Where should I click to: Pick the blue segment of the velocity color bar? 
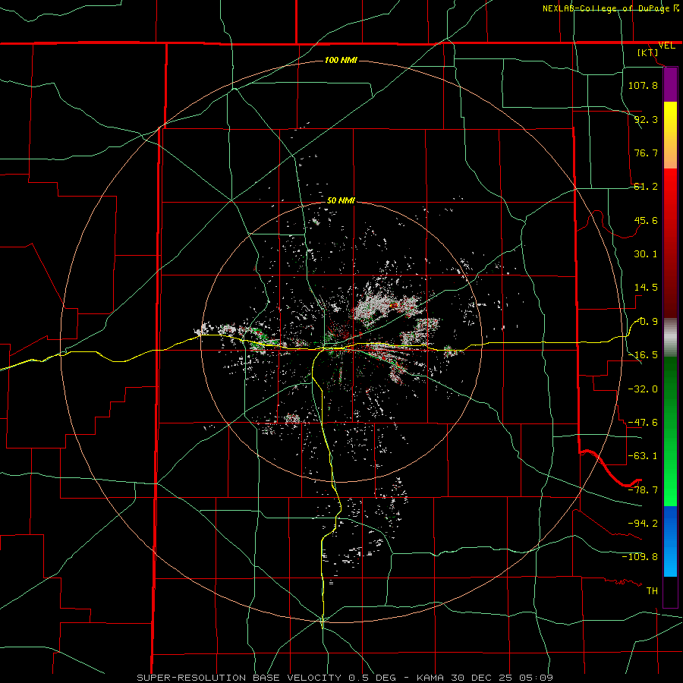pos(670,541)
